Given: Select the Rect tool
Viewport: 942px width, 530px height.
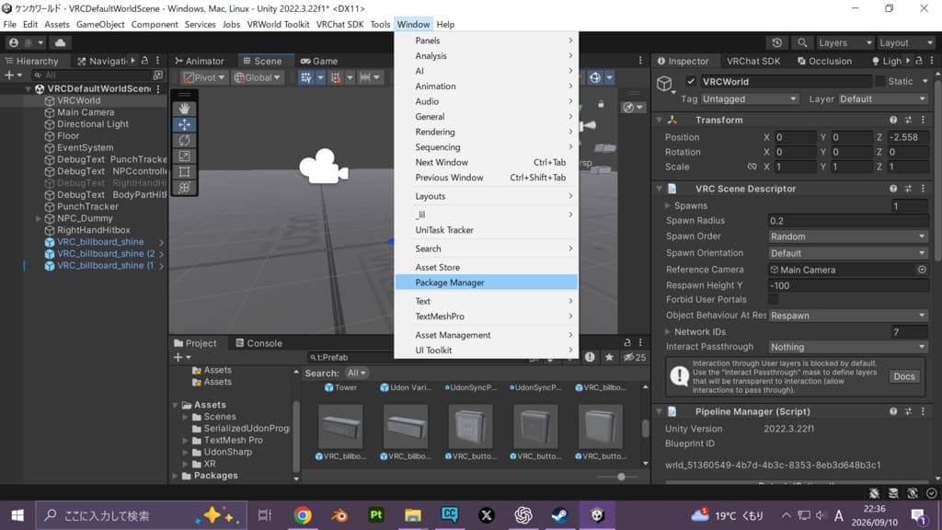Looking at the screenshot, I should click(x=184, y=172).
